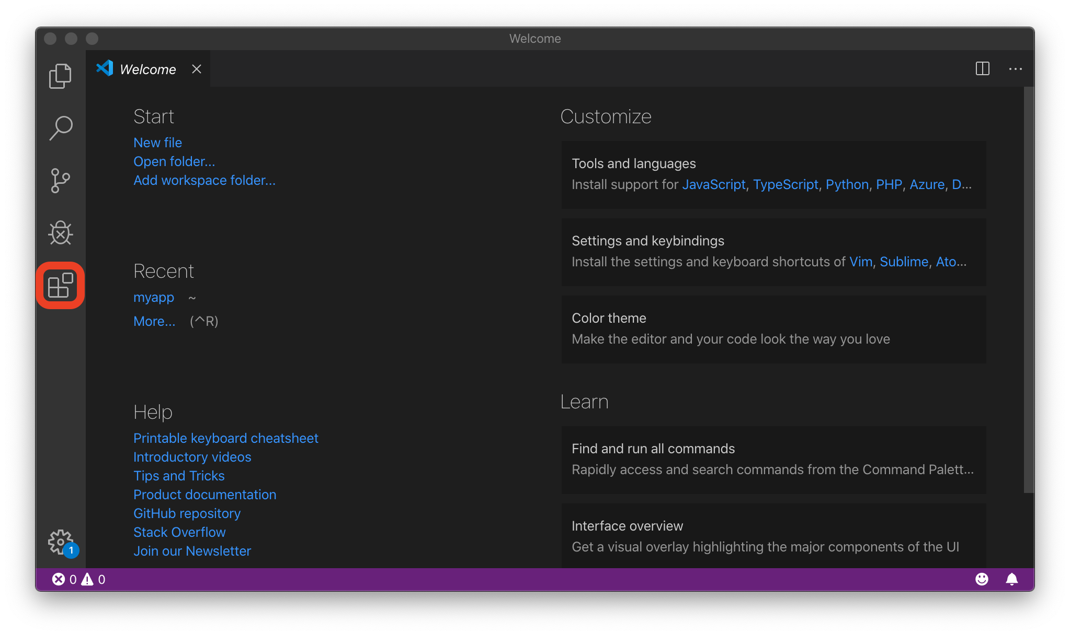
Task: Click Open folder... link
Action: 174,161
